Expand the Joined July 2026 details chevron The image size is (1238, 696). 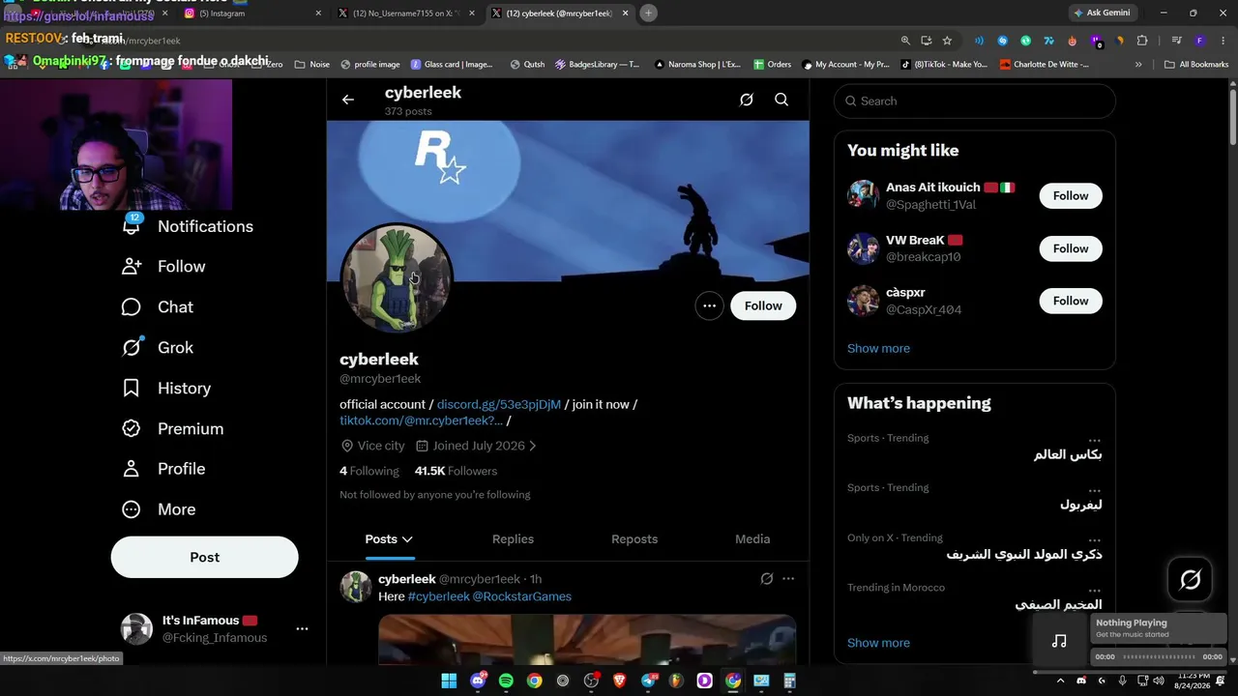pos(532,446)
